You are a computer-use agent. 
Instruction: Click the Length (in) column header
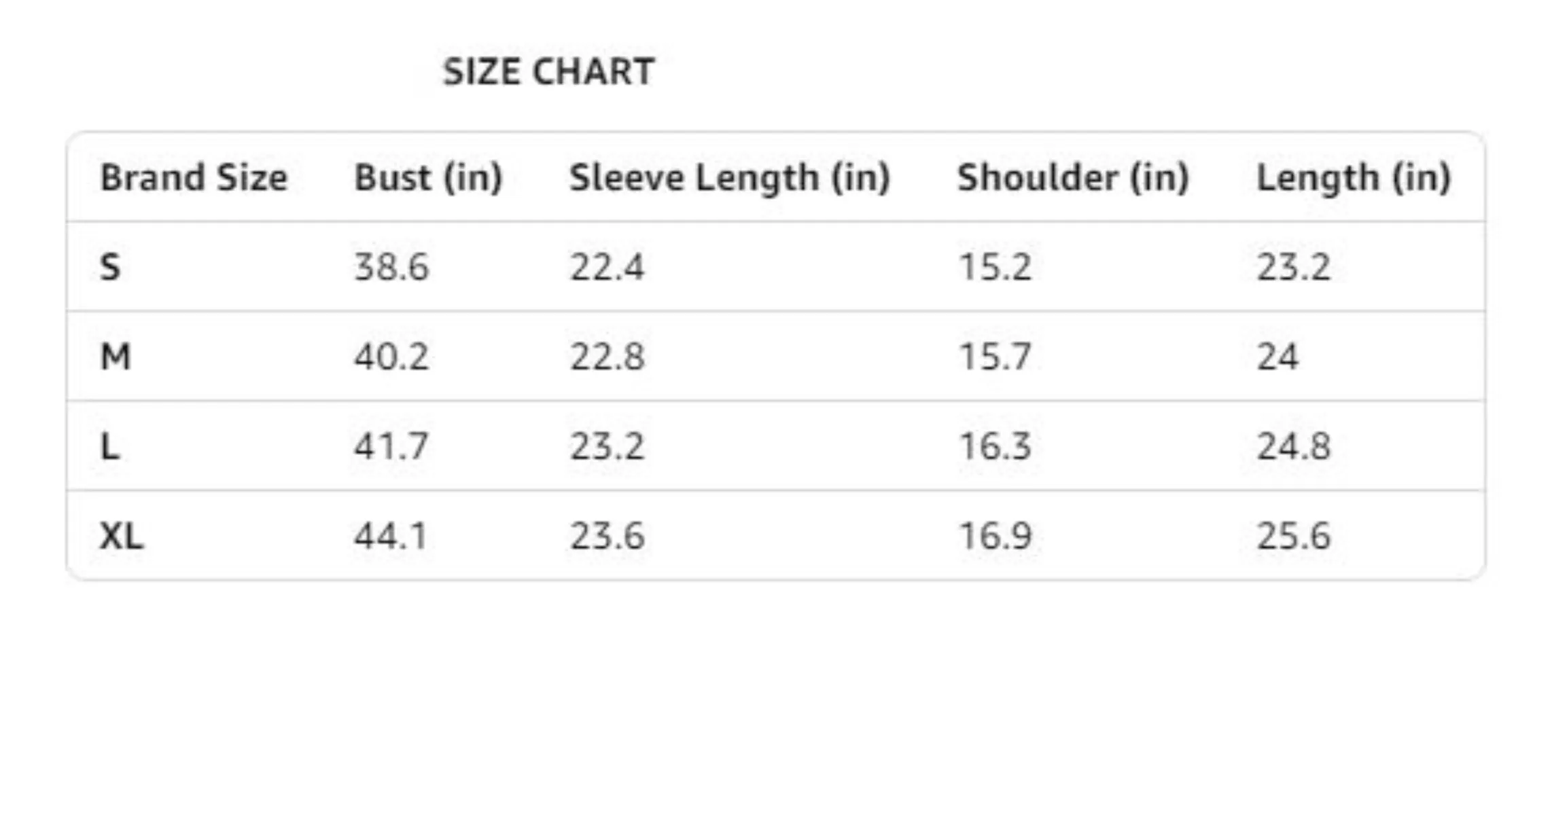[x=1353, y=178]
